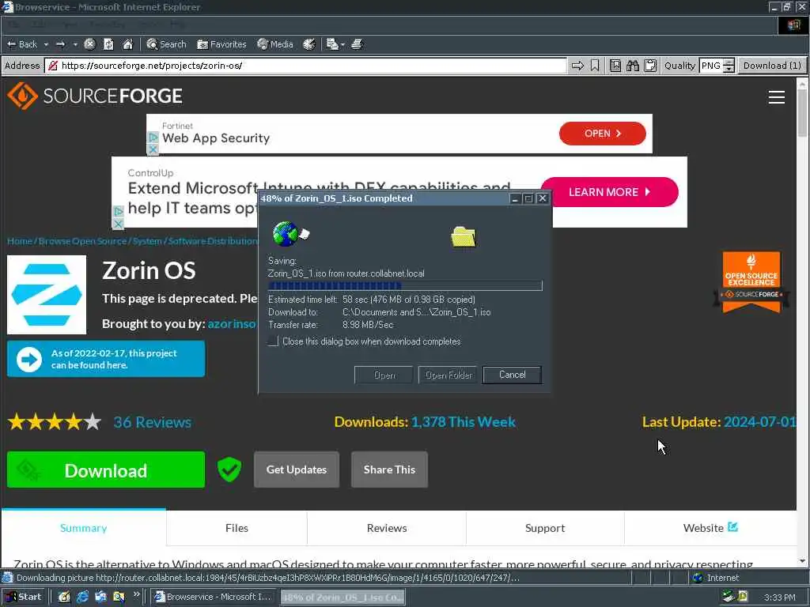Image resolution: width=810 pixels, height=607 pixels.
Task: Print the page with the Print icon
Action: tap(357, 44)
